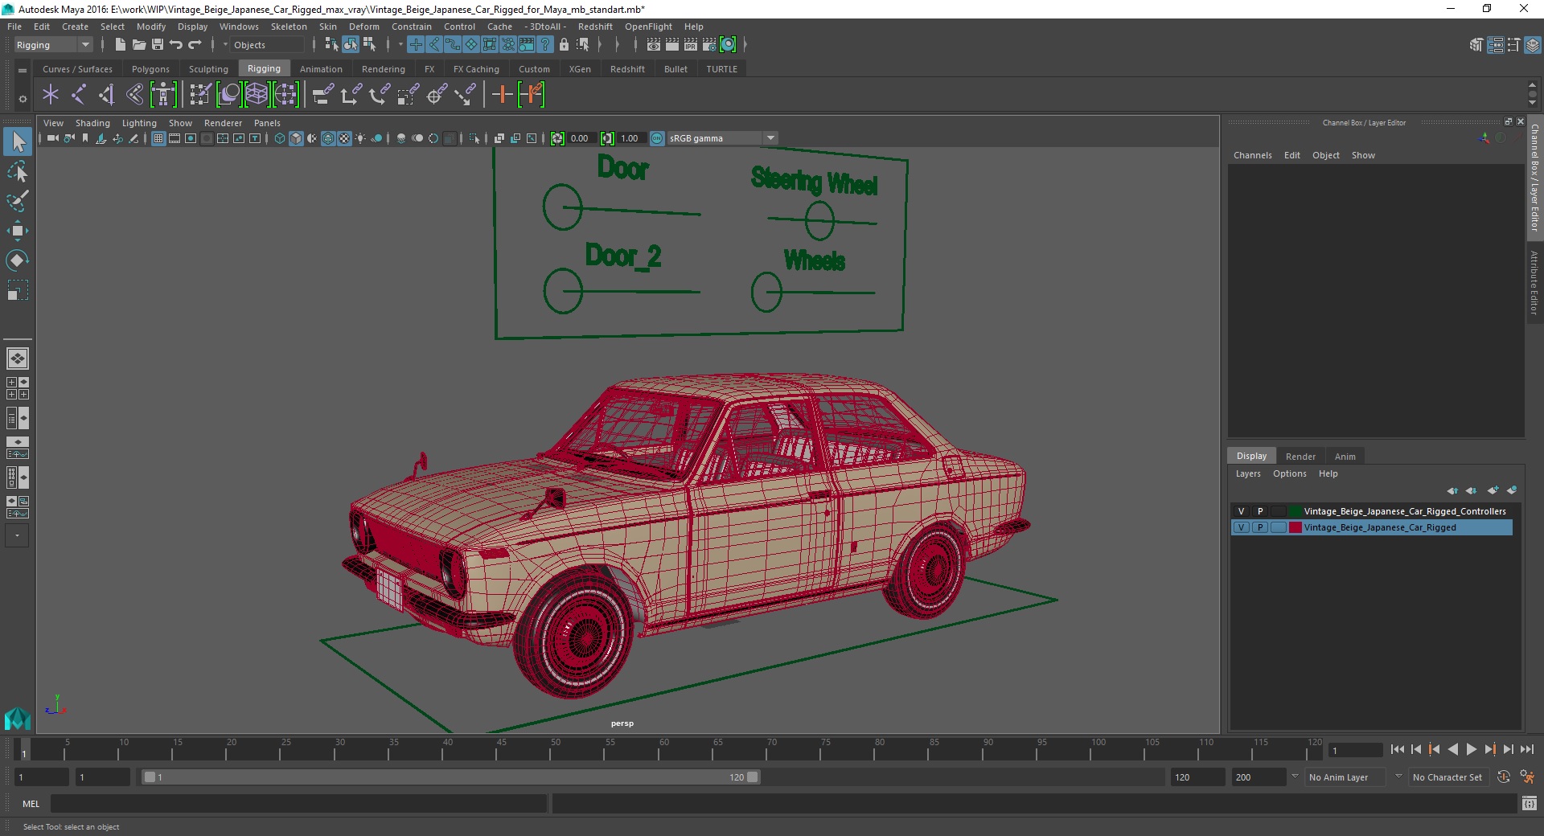Toggle visibility of Controllers layer
Image resolution: width=1544 pixels, height=836 pixels.
1241,511
